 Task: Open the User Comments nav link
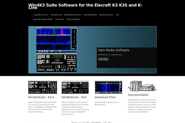(73, 19)
